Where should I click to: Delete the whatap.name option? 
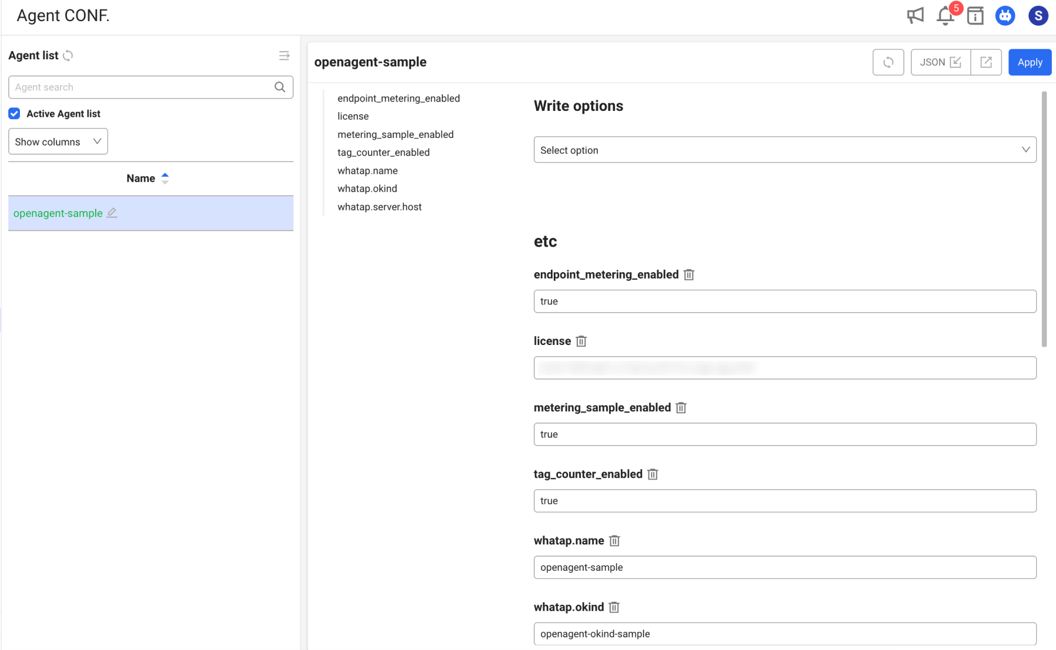coord(614,541)
